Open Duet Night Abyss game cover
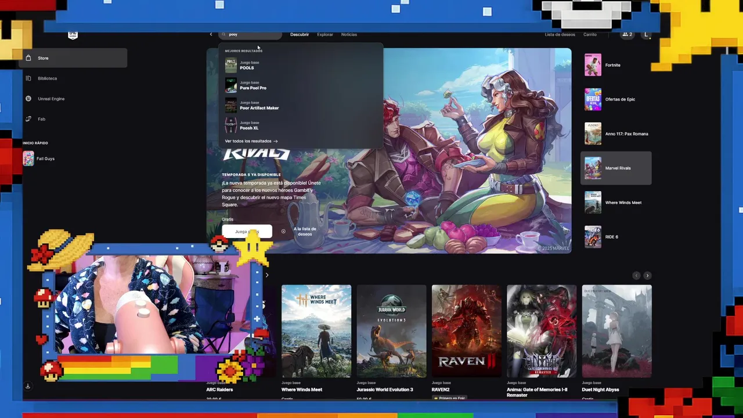 tap(616, 331)
